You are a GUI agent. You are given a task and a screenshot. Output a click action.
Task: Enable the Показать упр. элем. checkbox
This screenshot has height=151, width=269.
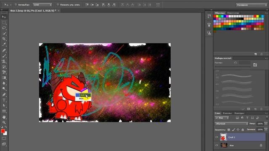pos(58,5)
